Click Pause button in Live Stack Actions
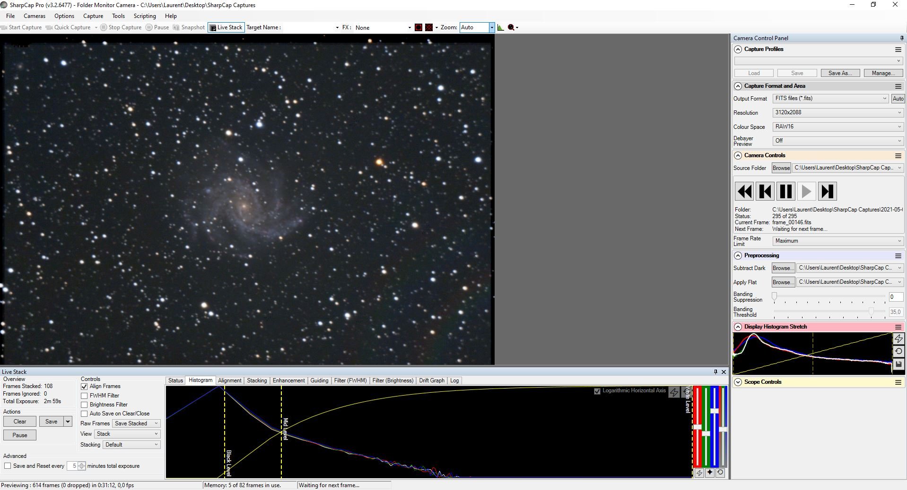Viewport: 907px width, 490px height. (20, 435)
